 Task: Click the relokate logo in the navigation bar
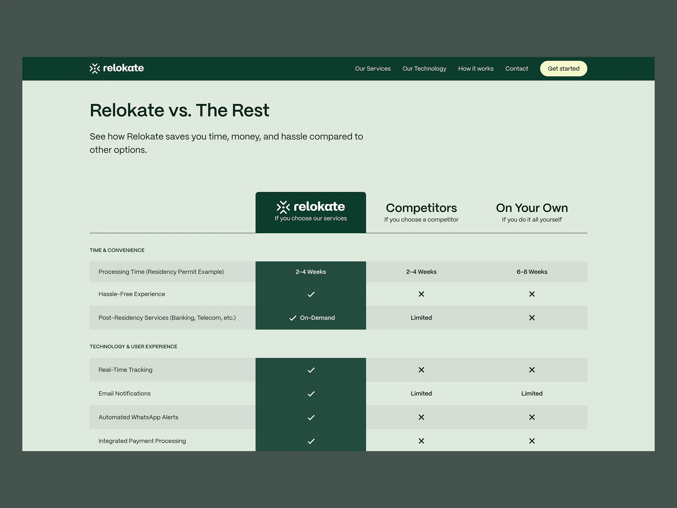(x=117, y=68)
